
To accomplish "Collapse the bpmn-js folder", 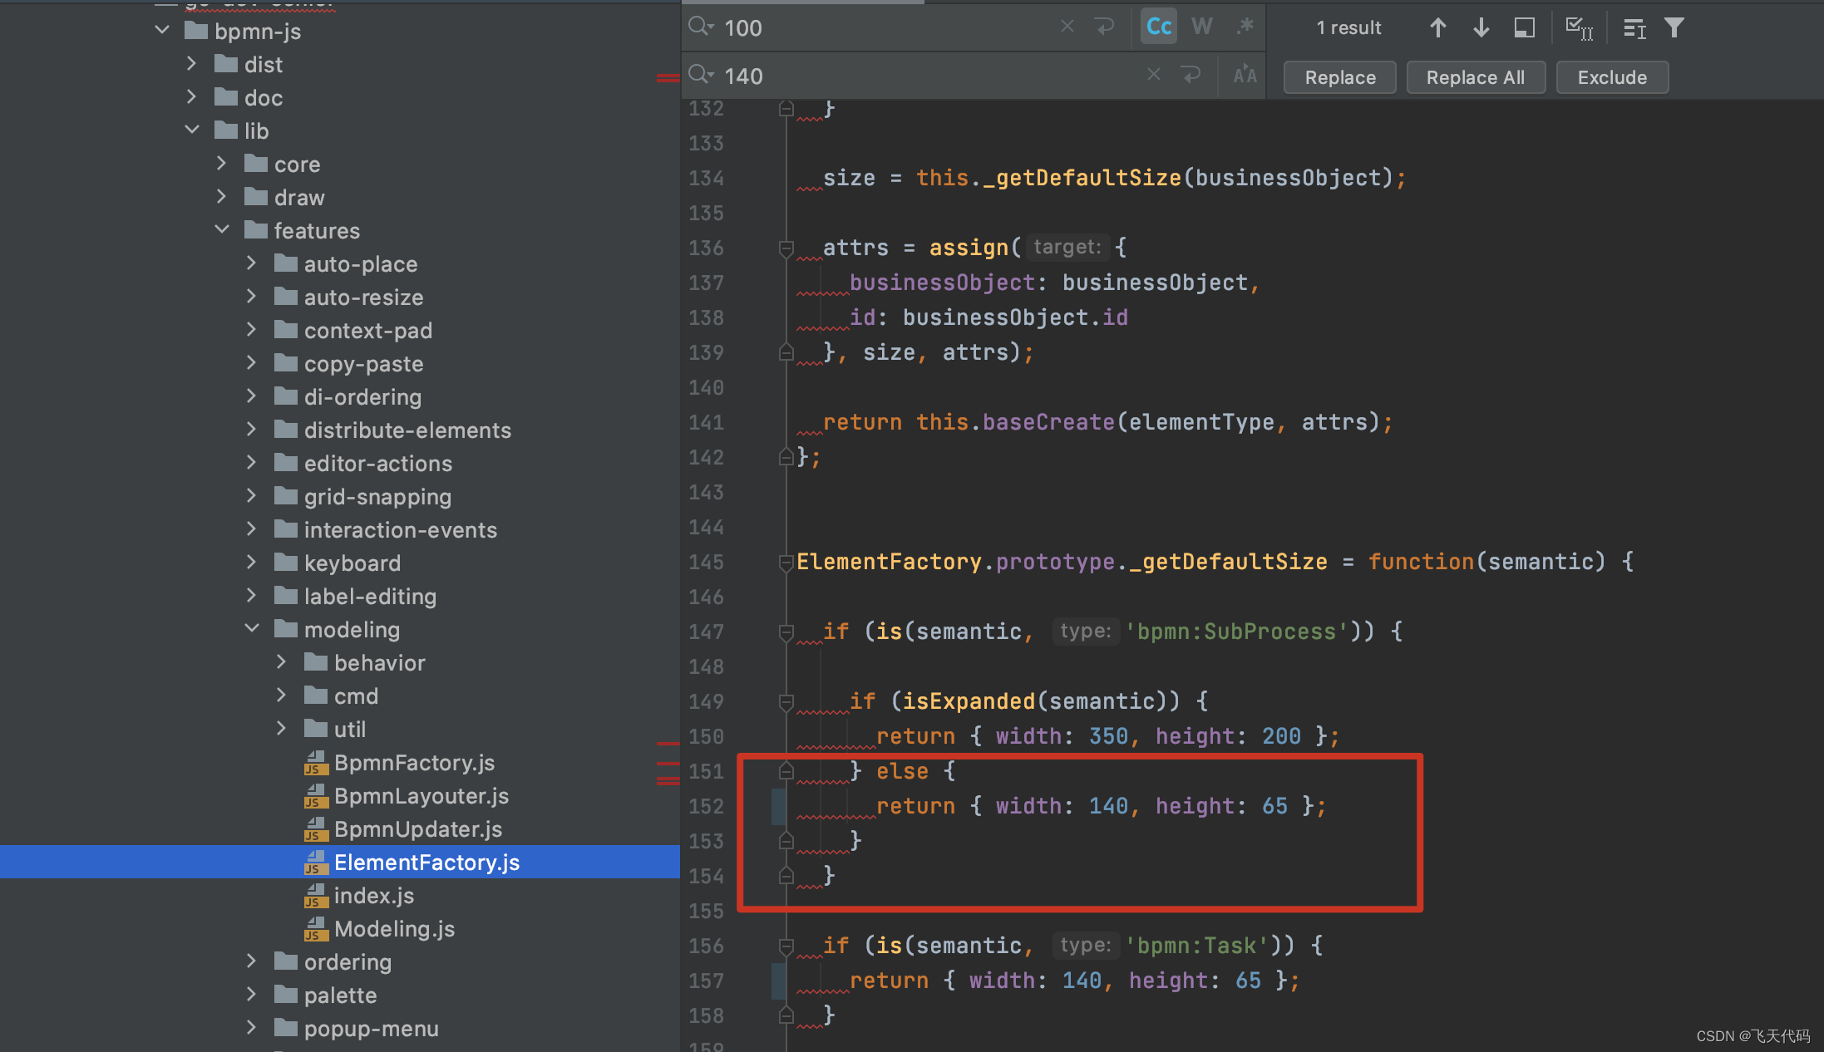I will (162, 31).
